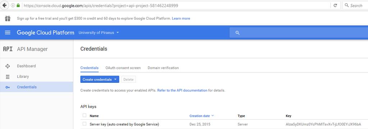Click the browser back arrow button
368x129 pixels.
(4, 5)
